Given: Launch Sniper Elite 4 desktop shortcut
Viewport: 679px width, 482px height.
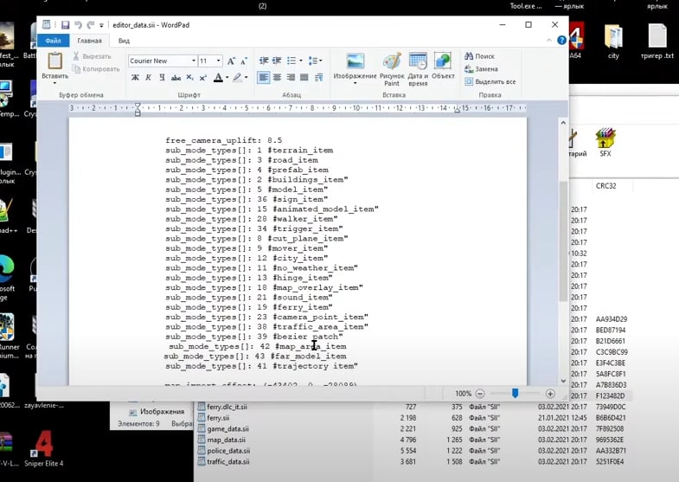Looking at the screenshot, I should coord(44,449).
